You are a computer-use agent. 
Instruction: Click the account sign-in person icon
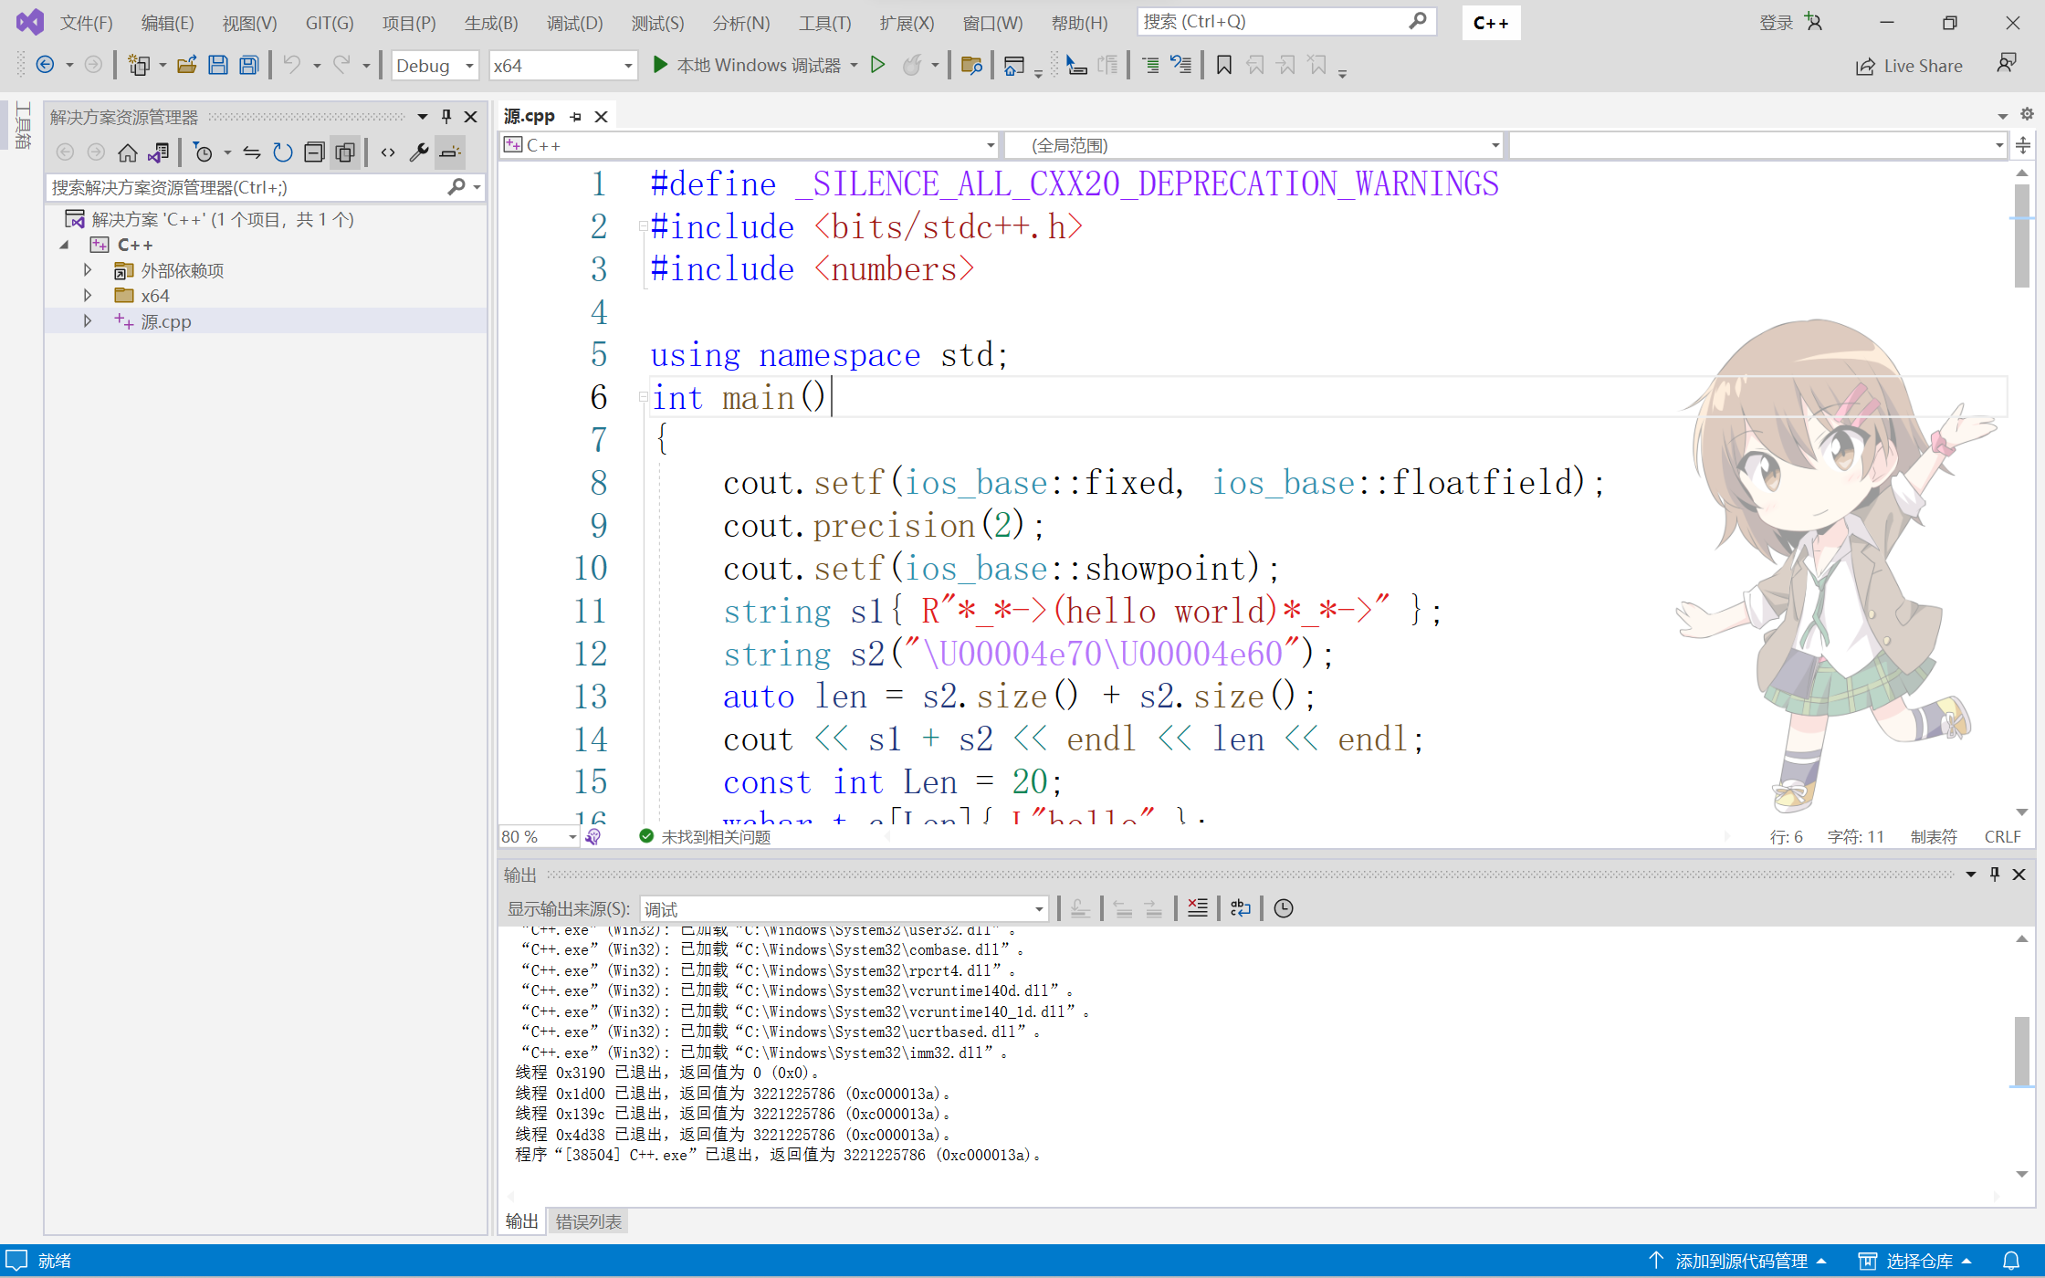(1813, 22)
